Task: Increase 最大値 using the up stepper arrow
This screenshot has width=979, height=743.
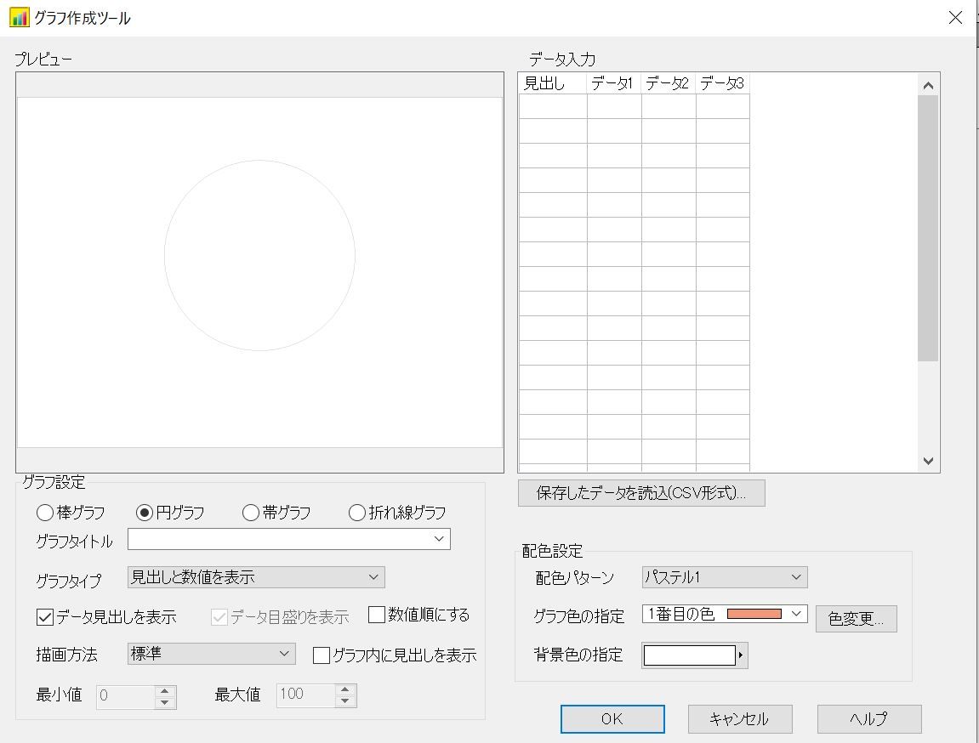Action: (344, 689)
